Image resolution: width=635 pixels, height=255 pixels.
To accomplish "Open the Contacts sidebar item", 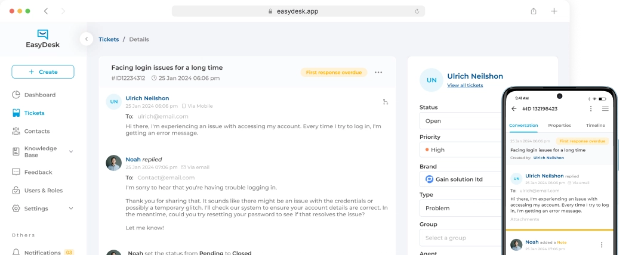I will coord(36,131).
